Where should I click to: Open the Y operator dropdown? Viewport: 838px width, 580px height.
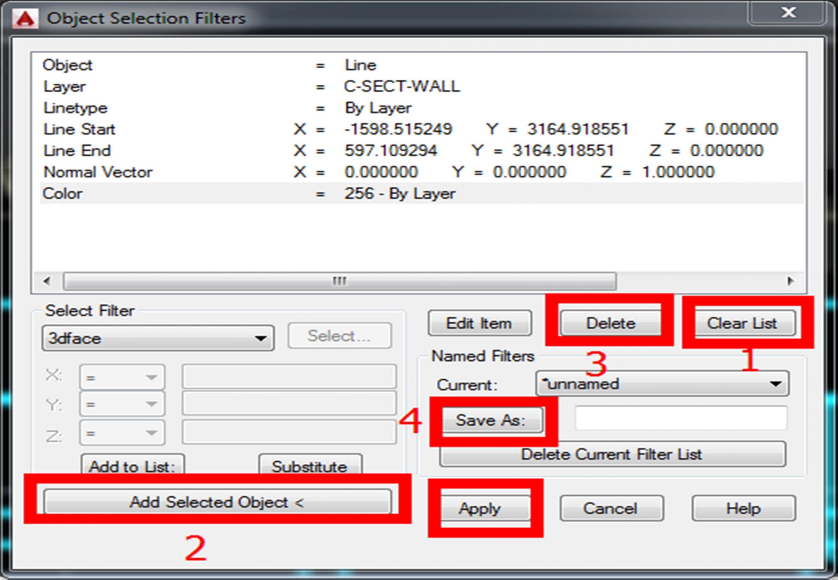click(122, 404)
